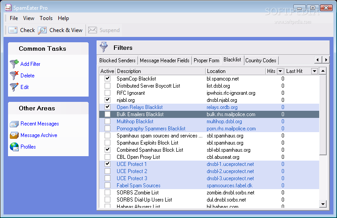
Task: Select CBL Open Proxy List row
Action: point(209,157)
